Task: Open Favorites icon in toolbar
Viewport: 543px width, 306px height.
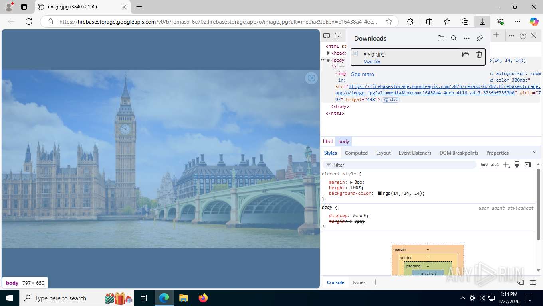Action: [x=447, y=22]
